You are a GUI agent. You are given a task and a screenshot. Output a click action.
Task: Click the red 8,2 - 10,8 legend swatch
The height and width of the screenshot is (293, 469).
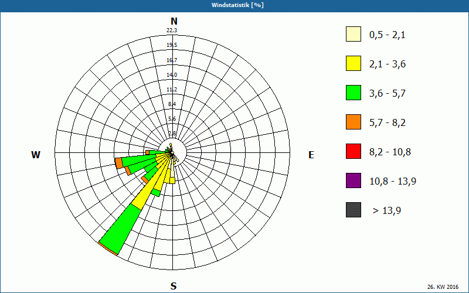pyautogui.click(x=354, y=151)
